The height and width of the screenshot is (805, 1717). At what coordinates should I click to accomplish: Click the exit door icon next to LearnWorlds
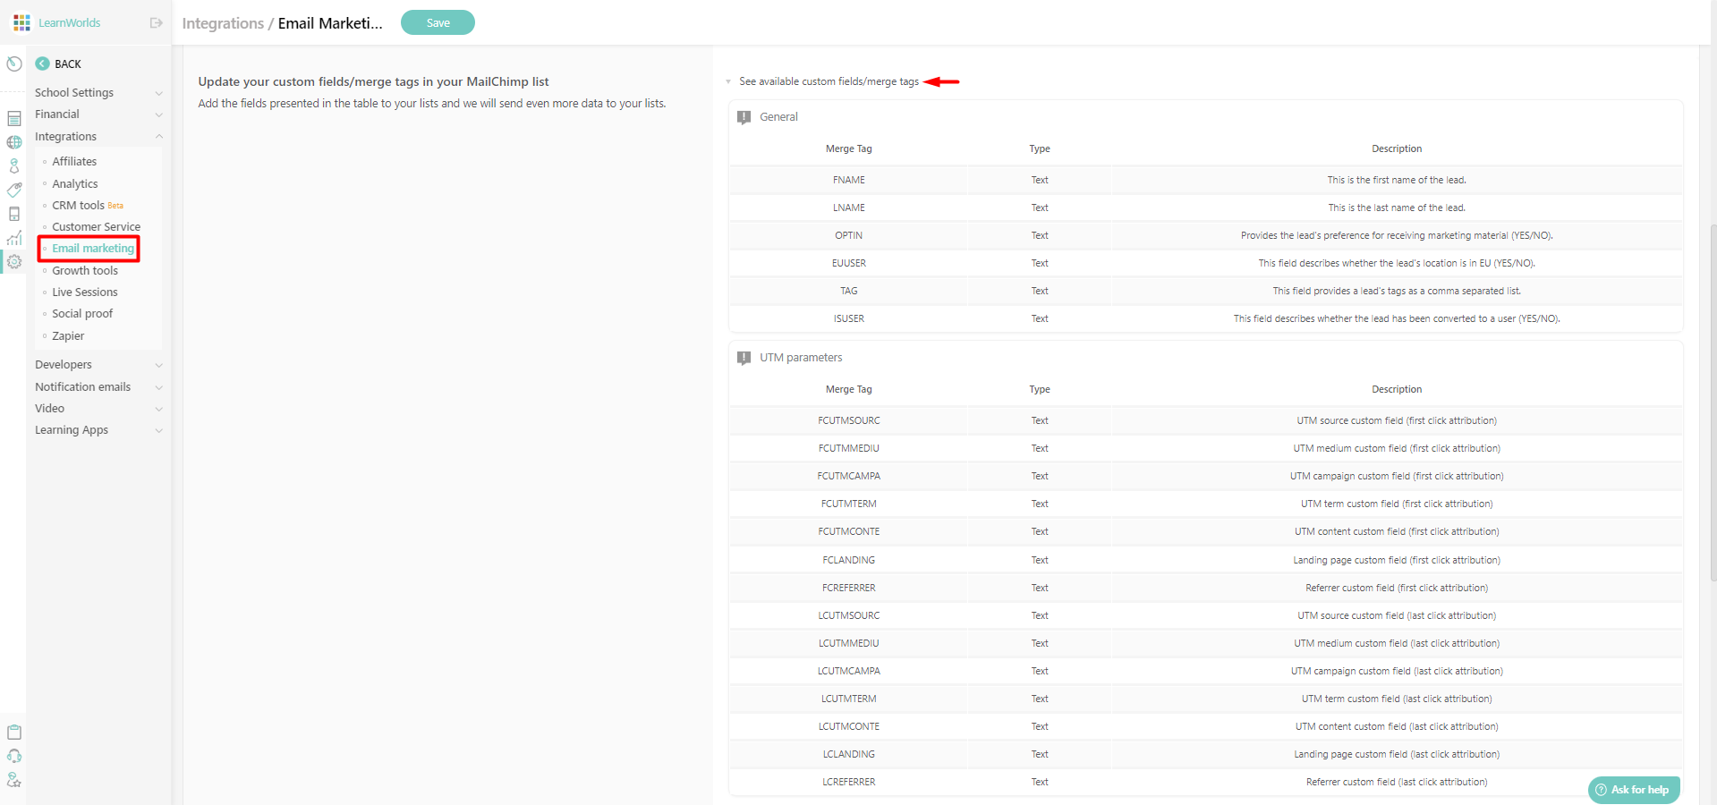pyautogui.click(x=156, y=22)
